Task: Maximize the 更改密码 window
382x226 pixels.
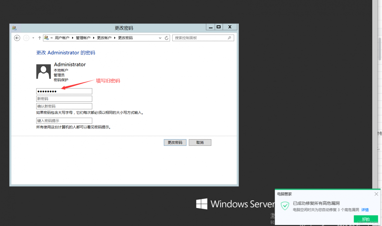Action: point(219,27)
